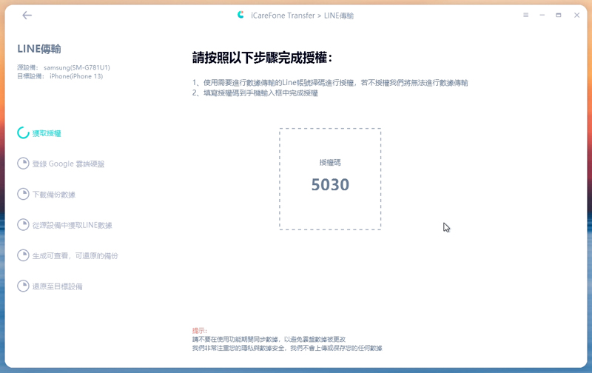Click the iCareFone logo icon

click(x=241, y=15)
